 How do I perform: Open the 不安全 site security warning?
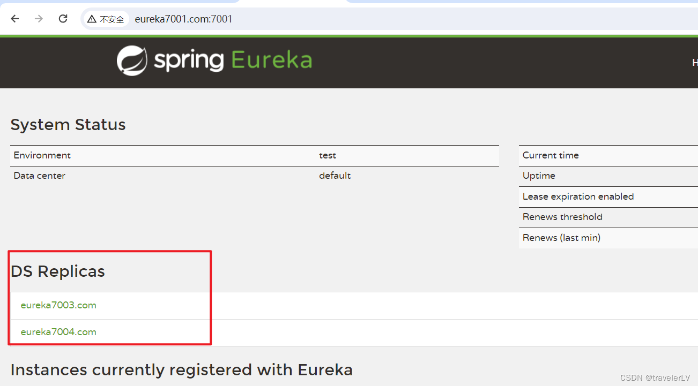[106, 19]
